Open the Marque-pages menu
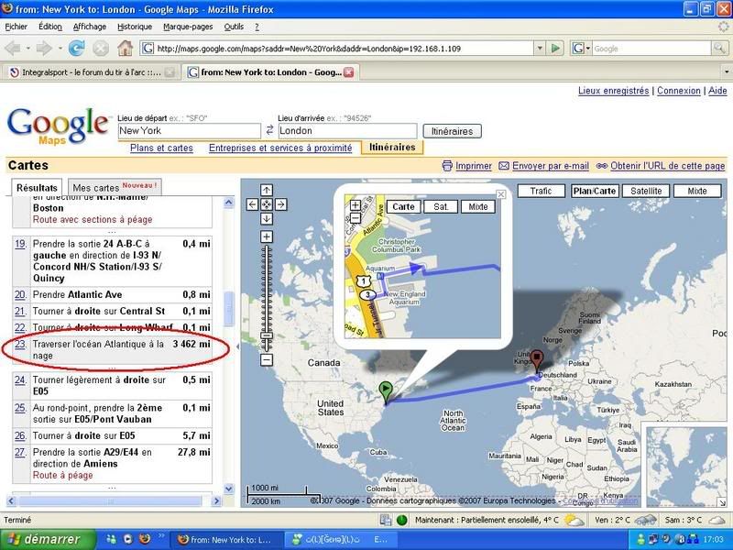Image resolution: width=733 pixels, height=550 pixels. pos(188,27)
